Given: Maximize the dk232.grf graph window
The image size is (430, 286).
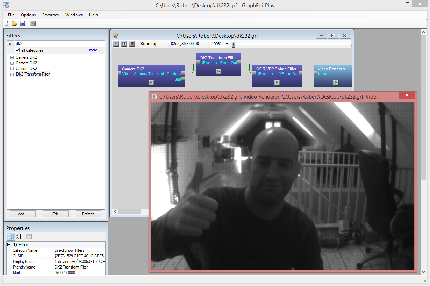Looking at the screenshot, I should point(333,36).
